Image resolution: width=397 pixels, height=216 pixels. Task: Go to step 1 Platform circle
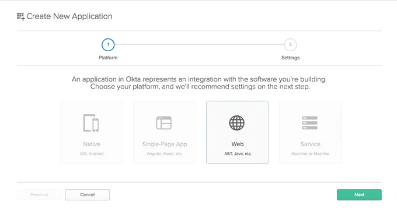click(x=108, y=45)
